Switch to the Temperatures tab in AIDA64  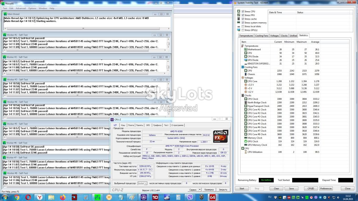(x=246, y=36)
